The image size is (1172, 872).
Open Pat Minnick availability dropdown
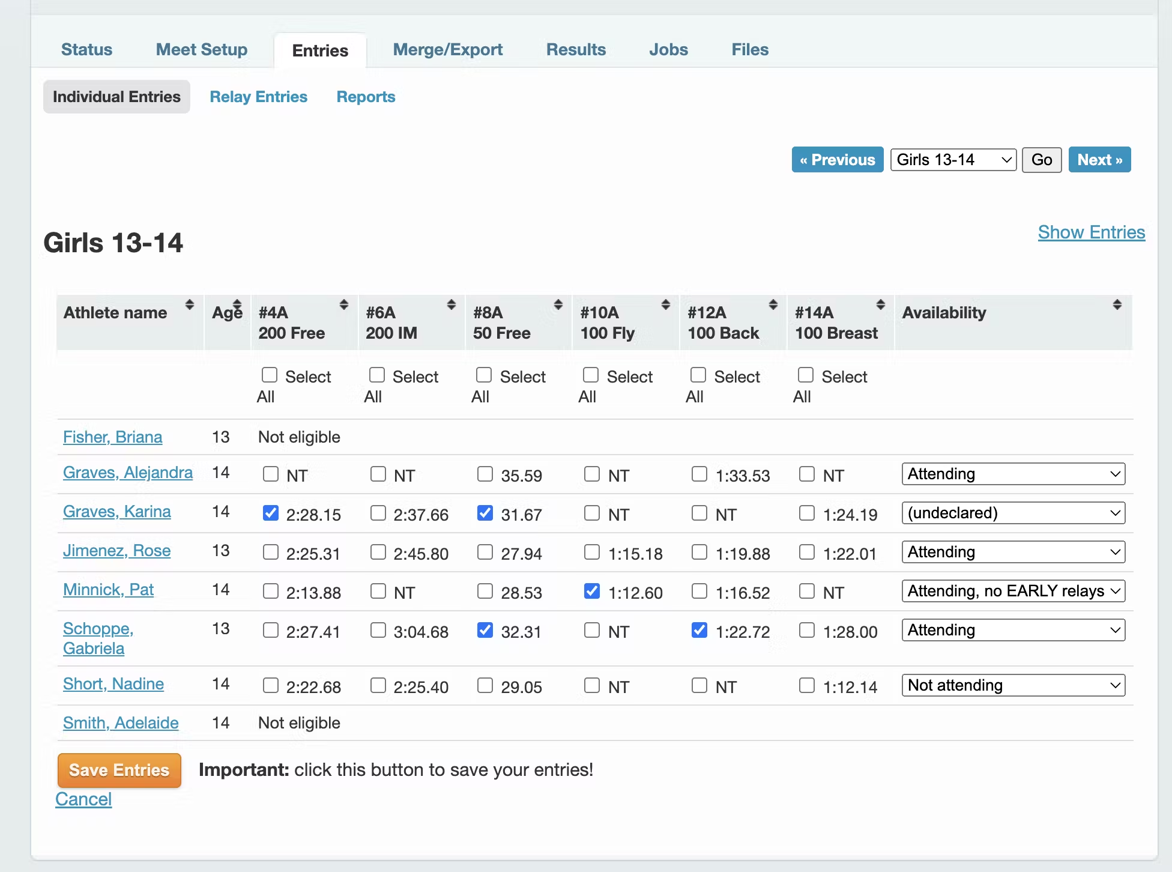tap(1013, 591)
